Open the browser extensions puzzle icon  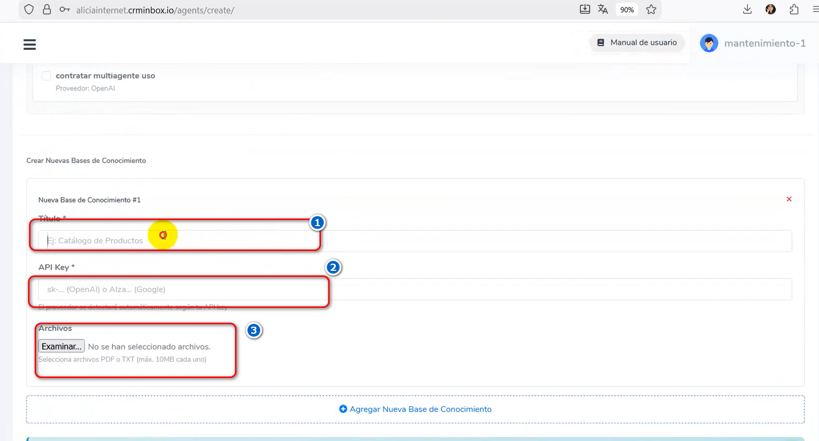click(794, 10)
